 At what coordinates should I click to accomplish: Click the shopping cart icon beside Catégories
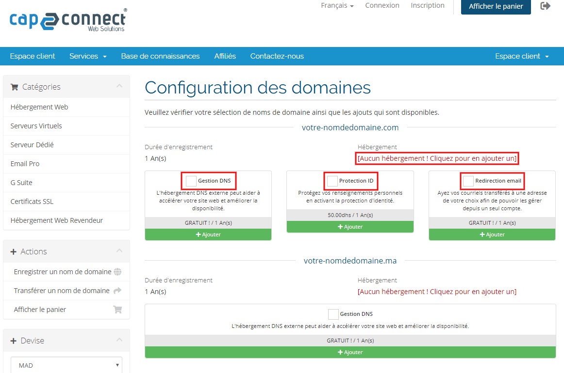pos(15,87)
